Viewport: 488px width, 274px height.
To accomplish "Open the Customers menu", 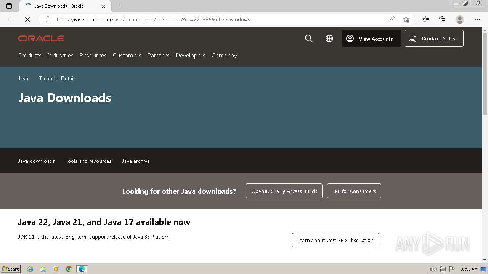I will point(127,55).
